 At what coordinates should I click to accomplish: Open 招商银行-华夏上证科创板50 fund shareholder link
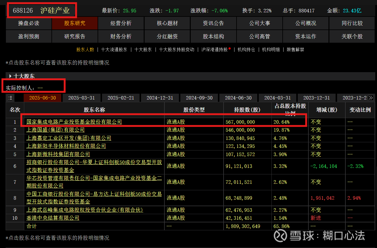(94, 166)
